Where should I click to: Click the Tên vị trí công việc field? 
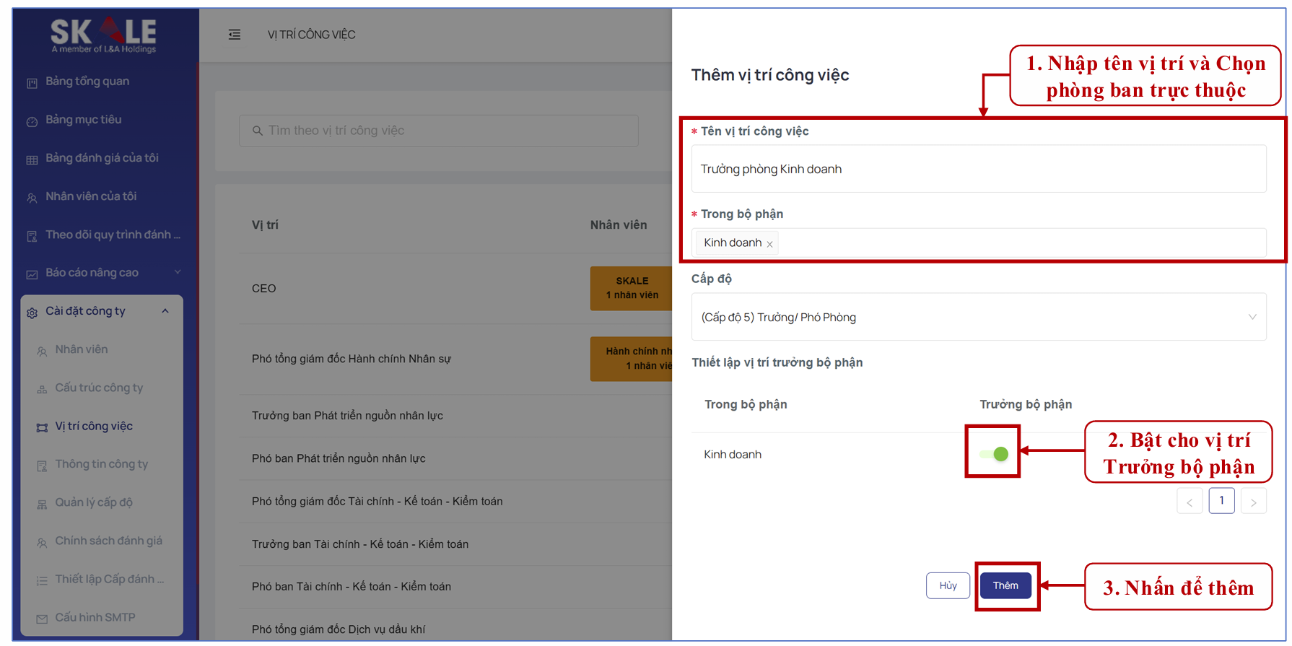(978, 169)
